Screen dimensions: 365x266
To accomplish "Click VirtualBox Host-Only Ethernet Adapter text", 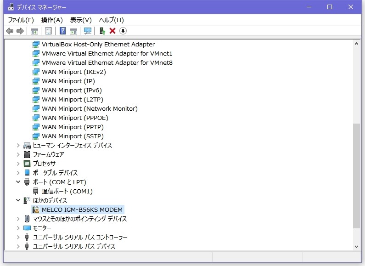I will pyautogui.click(x=98, y=44).
